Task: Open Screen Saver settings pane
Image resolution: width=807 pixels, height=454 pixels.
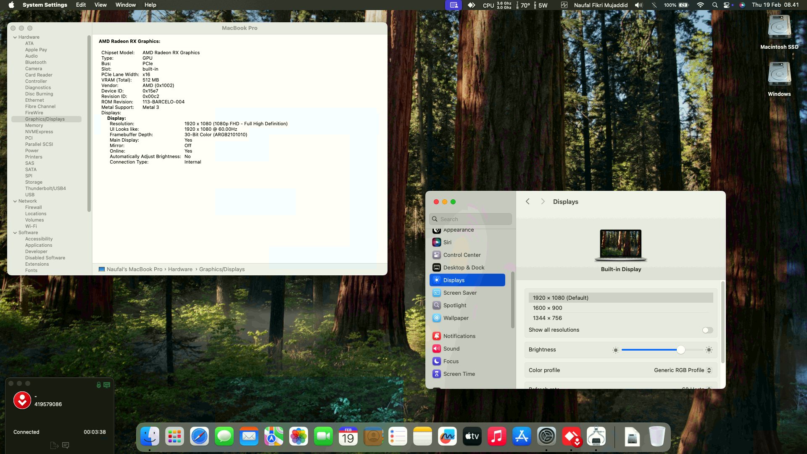Action: click(467, 293)
